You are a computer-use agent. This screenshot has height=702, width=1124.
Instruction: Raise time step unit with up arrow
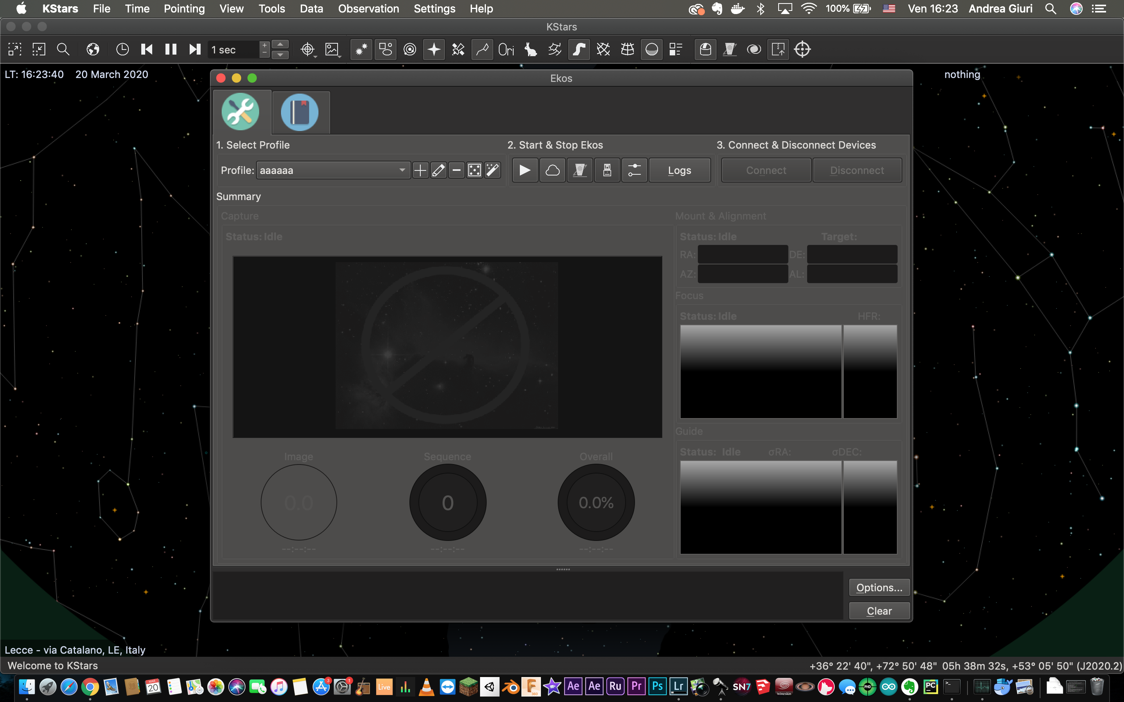point(280,44)
